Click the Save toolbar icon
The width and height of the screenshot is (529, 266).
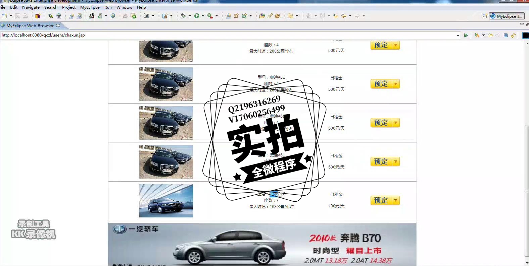pyautogui.click(x=17, y=16)
